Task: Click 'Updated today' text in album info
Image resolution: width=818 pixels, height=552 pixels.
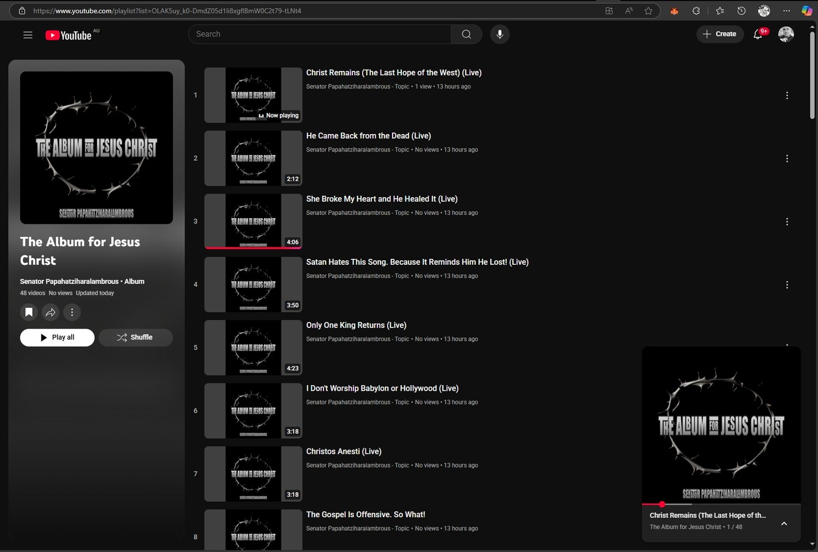Action: 95,293
